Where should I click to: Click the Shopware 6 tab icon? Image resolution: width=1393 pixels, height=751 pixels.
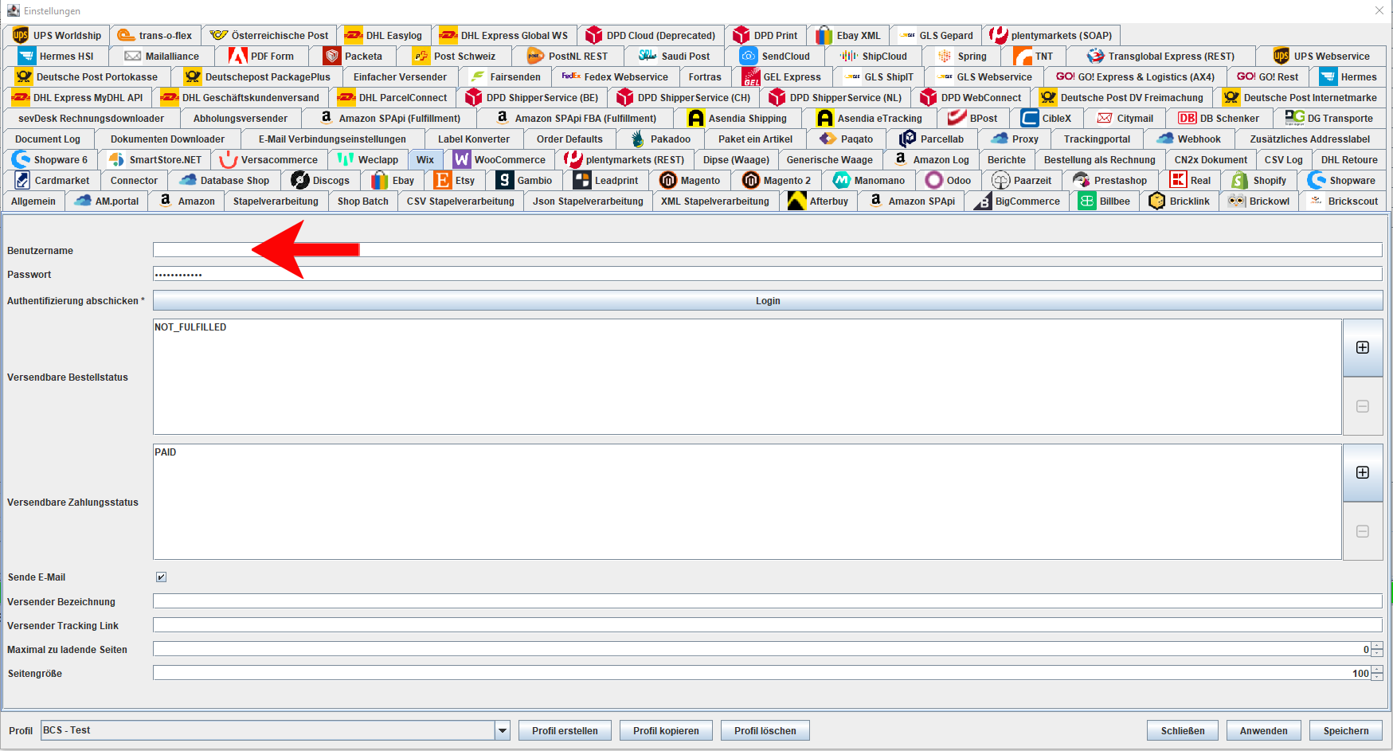coord(21,159)
